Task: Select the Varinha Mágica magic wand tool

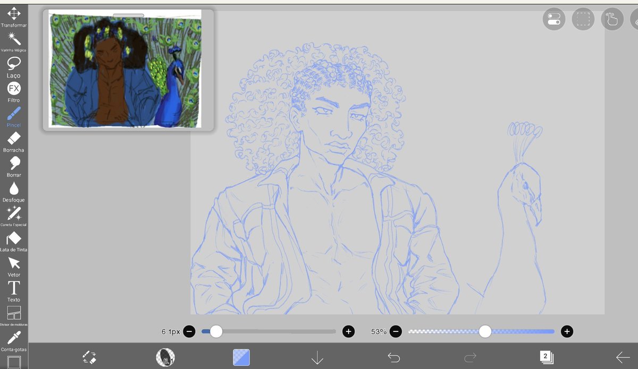Action: point(14,42)
